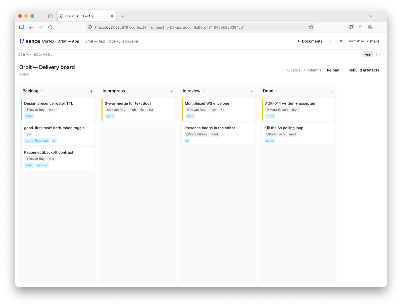Viewport: 402px width, 307px height.
Task: Add a card to the Done column
Action: coord(332,91)
